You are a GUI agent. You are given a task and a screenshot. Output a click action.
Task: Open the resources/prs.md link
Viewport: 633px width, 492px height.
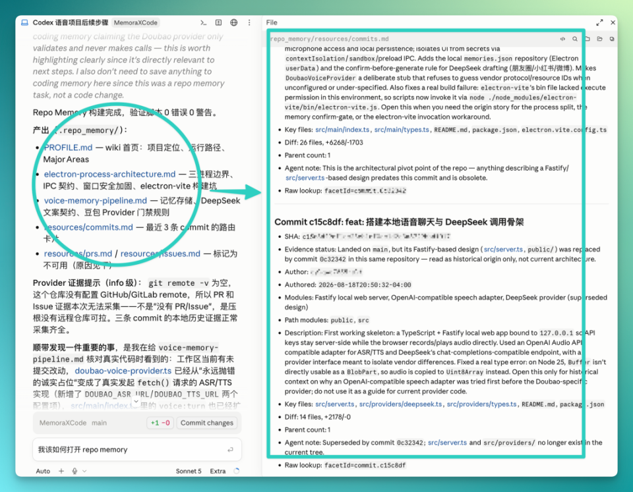point(78,254)
